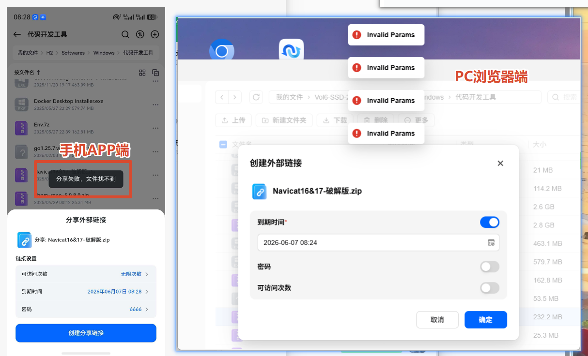Click the 579.7 MB size cell
This screenshot has height=356, width=588.
point(548,262)
